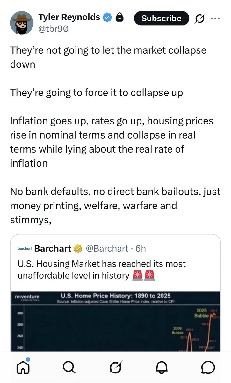Open the @tbr90 handle
This screenshot has height=383, width=231.
pyautogui.click(x=53, y=29)
